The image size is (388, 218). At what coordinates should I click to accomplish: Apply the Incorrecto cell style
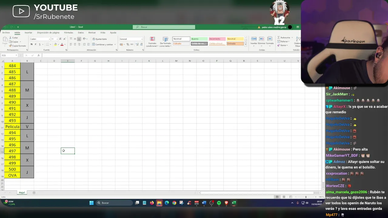coord(217,39)
